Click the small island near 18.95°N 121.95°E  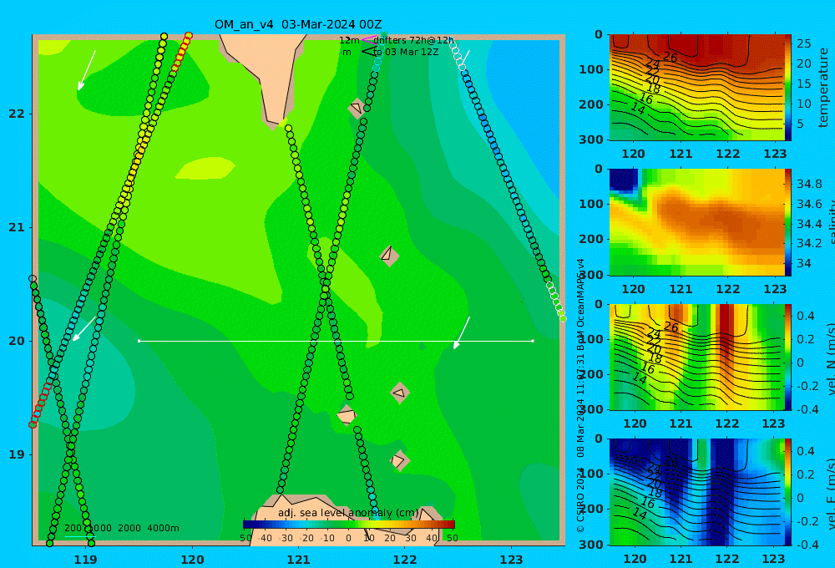[x=399, y=460]
